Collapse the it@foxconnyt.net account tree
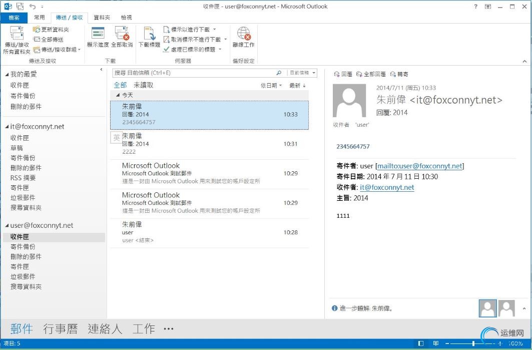 7,127
